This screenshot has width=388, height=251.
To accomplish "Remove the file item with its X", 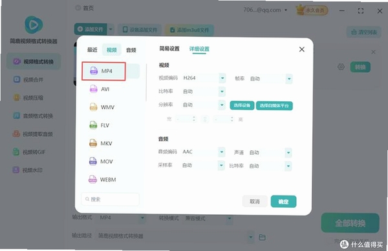I will 373,52.
